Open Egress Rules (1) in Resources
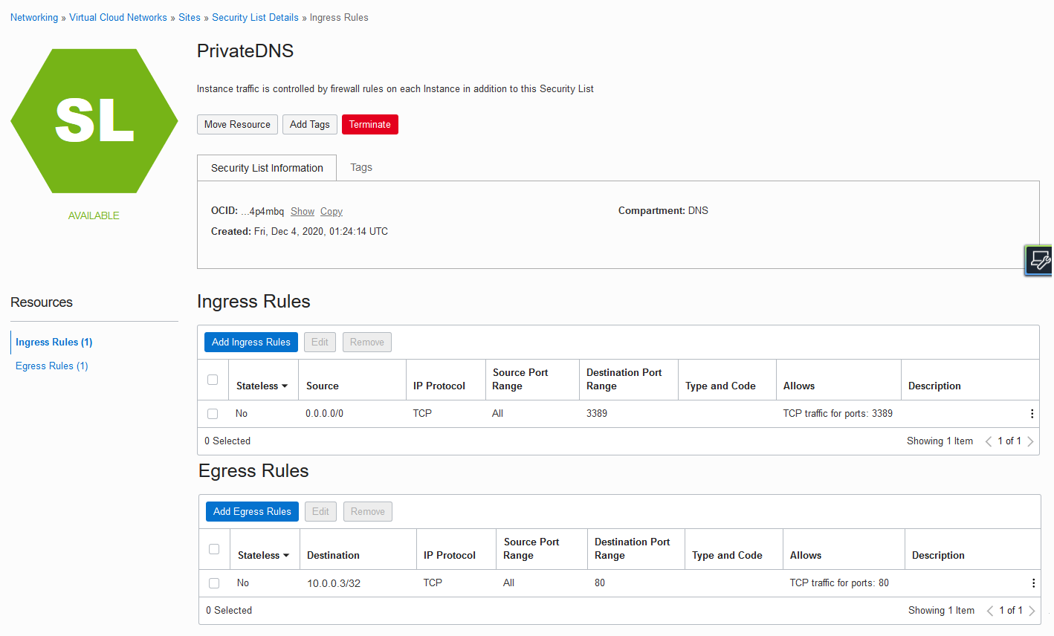Screen dimensions: 1054x636 click(x=52, y=366)
